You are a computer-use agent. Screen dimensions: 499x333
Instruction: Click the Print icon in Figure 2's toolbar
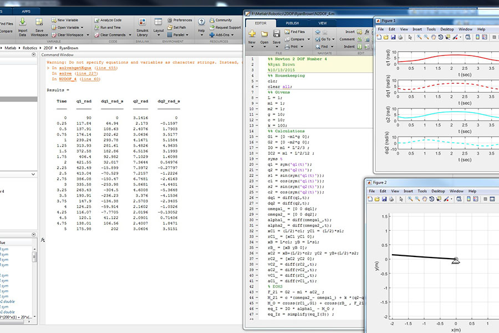coord(391,199)
